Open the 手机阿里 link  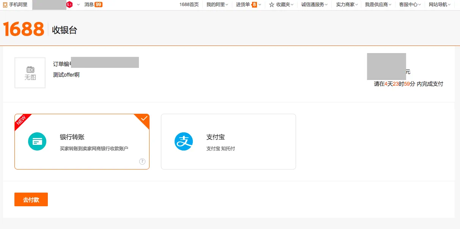click(18, 5)
